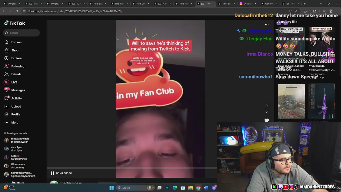Open a new Chrome tab
Image resolution: width=341 pixels, height=192 pixels.
click(x=305, y=4)
